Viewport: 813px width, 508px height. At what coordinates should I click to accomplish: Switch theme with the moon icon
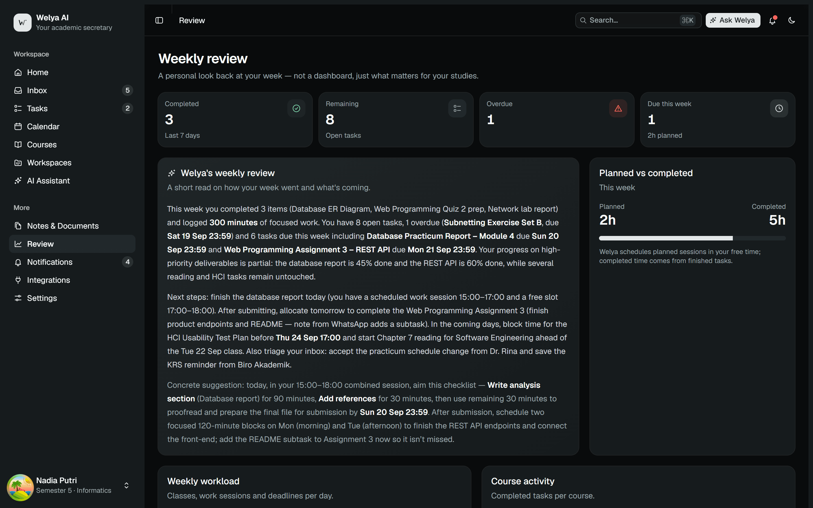point(792,21)
